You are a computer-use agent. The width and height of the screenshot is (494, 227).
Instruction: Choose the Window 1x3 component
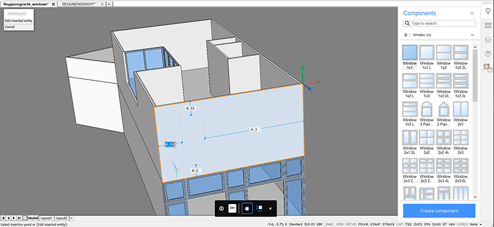427,81
